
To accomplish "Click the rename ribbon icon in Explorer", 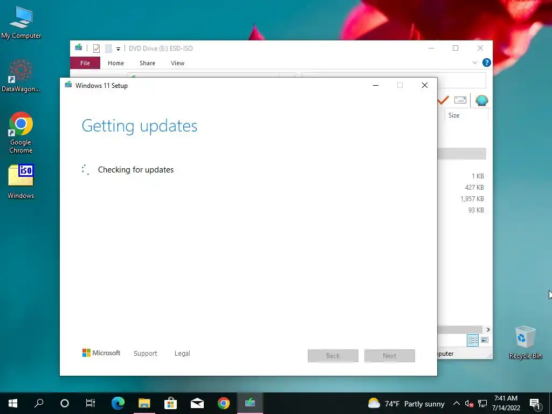I will (x=460, y=100).
